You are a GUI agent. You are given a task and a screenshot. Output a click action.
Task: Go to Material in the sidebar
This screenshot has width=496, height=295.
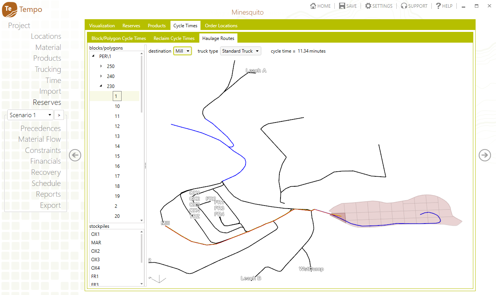(x=48, y=47)
